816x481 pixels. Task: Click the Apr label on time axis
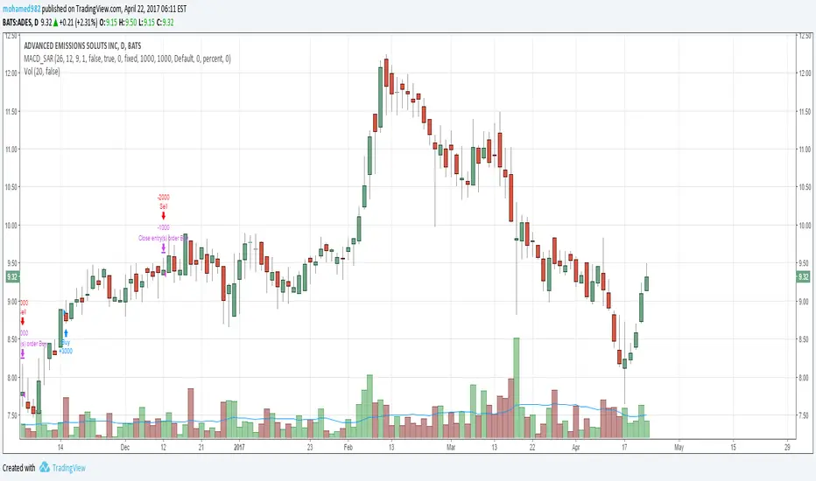coord(575,447)
